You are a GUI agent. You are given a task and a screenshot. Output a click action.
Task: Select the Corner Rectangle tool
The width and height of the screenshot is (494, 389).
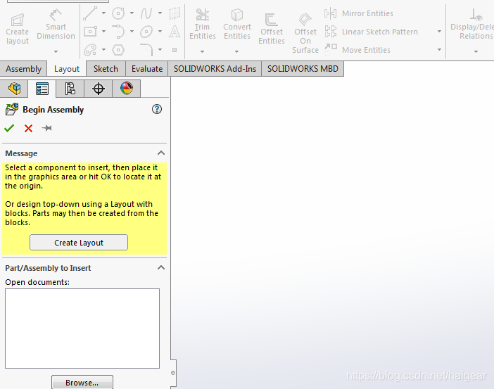point(90,32)
